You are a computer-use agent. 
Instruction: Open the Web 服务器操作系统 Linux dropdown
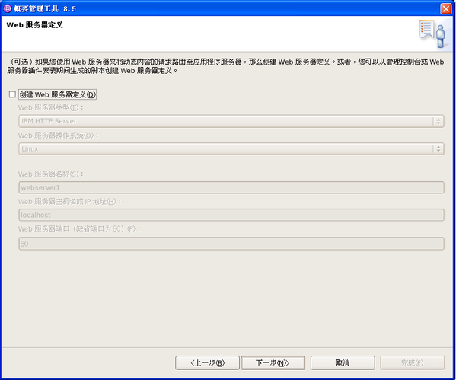pyautogui.click(x=231, y=149)
